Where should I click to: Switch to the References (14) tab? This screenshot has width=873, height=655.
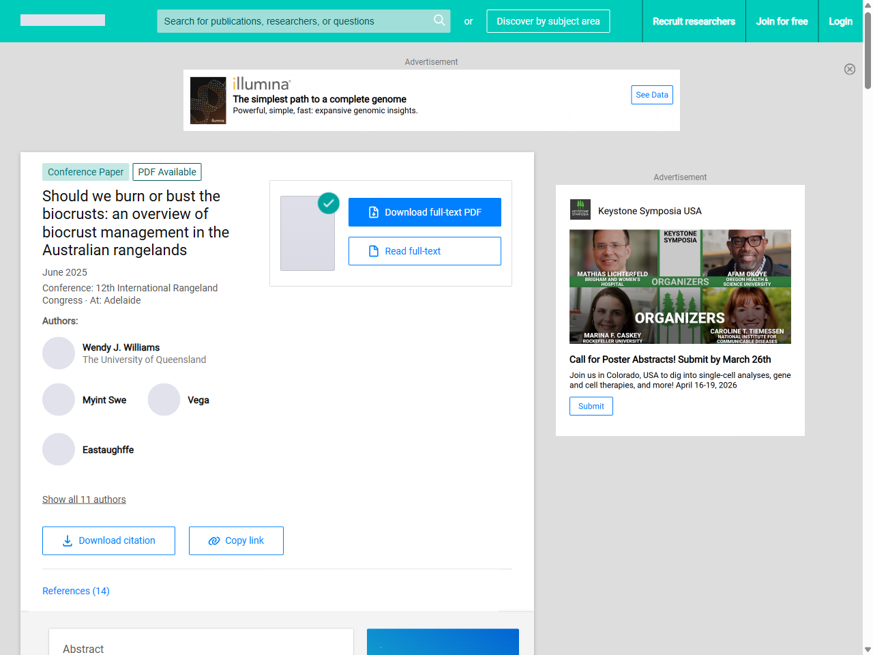pos(76,591)
